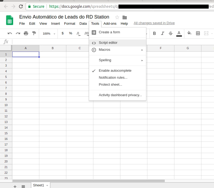Open the Print dialog icon
The width and height of the screenshot is (214, 188).
26,33
